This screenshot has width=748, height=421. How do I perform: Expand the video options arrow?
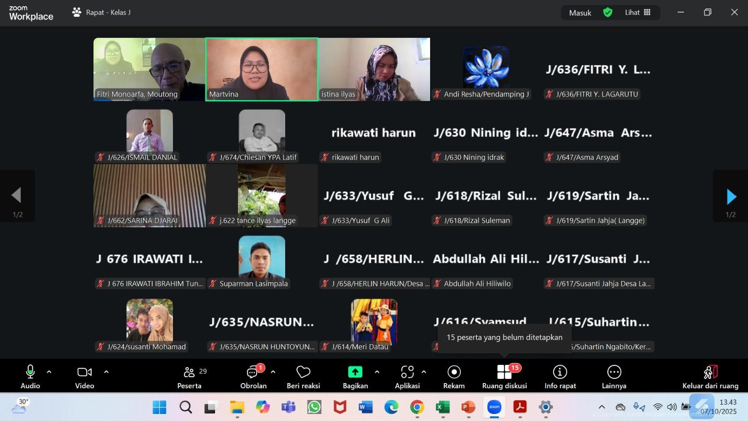click(106, 372)
